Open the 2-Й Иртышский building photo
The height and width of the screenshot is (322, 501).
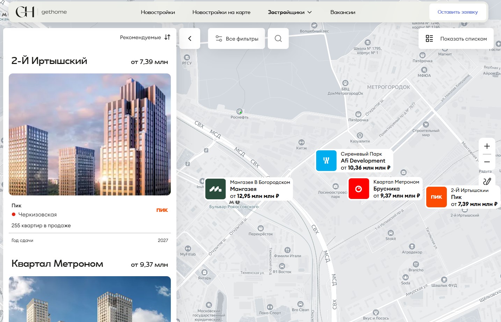pyautogui.click(x=90, y=134)
